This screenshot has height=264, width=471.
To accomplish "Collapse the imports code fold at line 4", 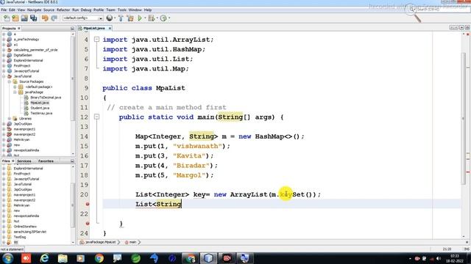I will point(96,39).
